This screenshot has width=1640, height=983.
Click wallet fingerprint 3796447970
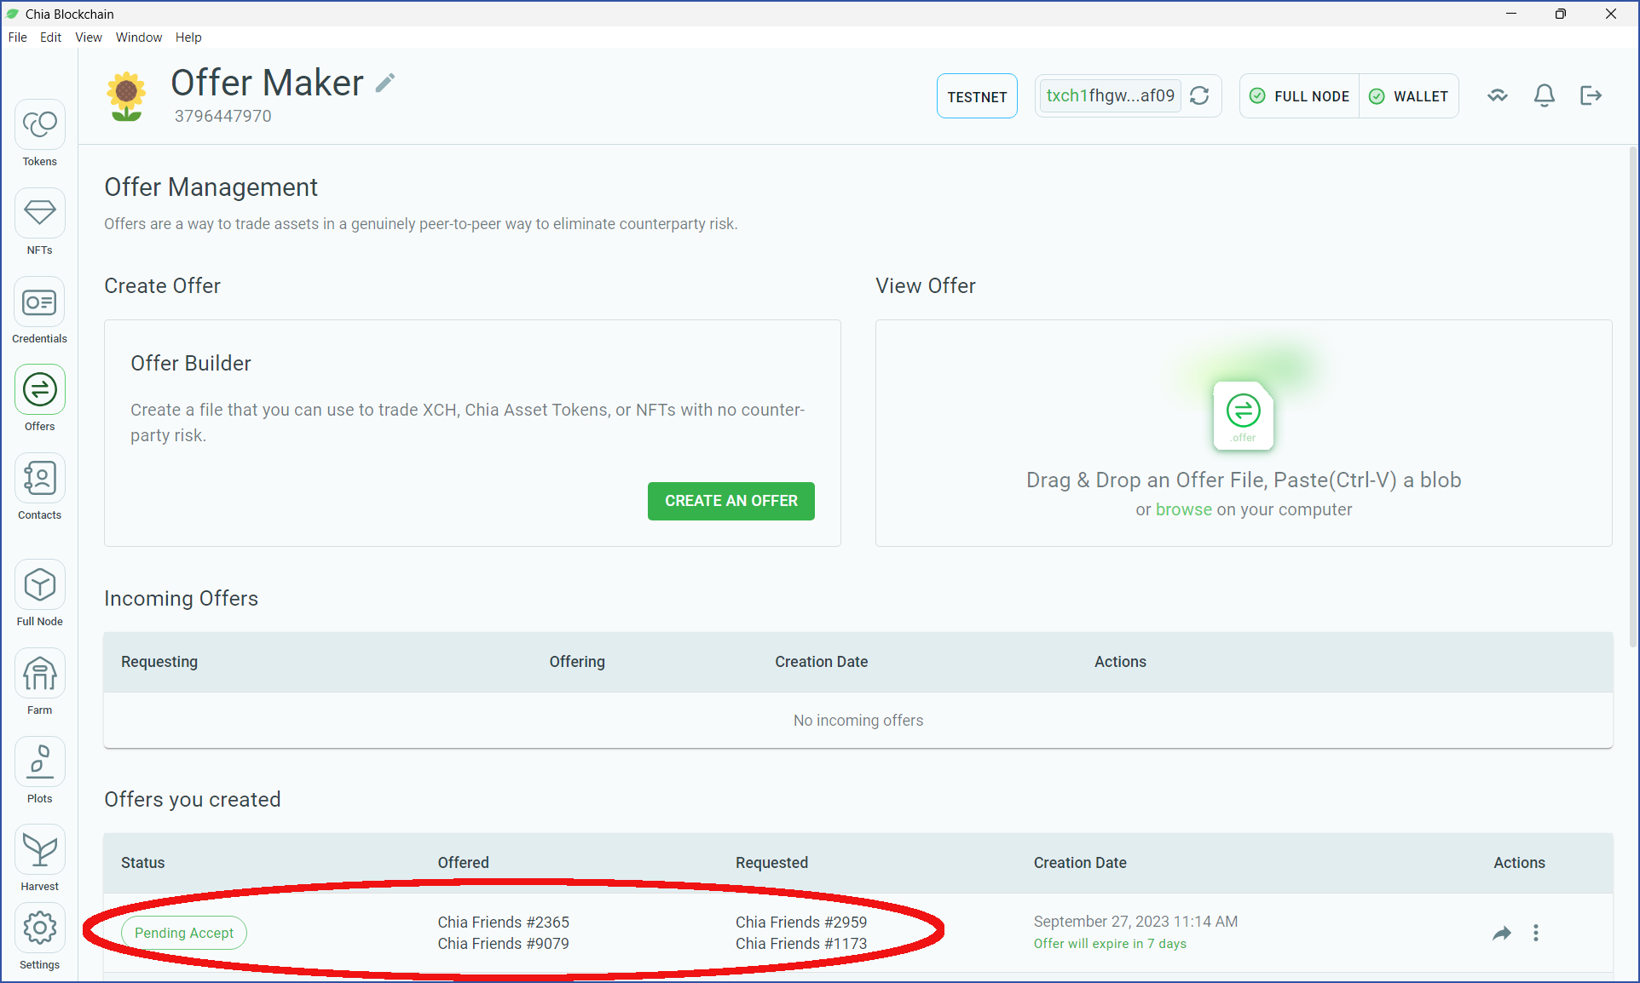pyautogui.click(x=223, y=116)
